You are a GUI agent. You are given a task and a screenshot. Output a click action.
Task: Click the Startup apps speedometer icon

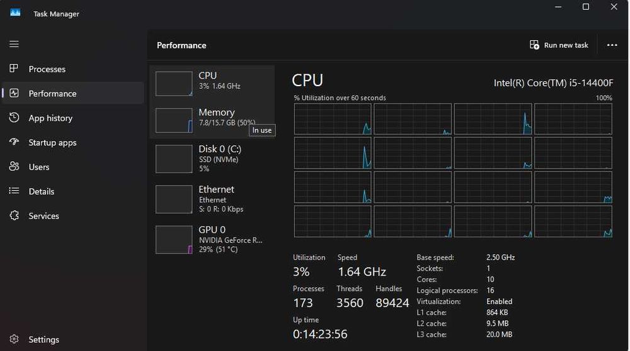[14, 142]
